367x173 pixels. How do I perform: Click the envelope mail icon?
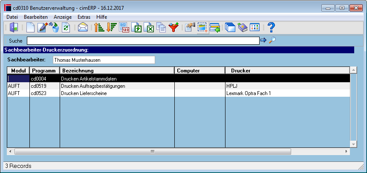click(x=83, y=27)
